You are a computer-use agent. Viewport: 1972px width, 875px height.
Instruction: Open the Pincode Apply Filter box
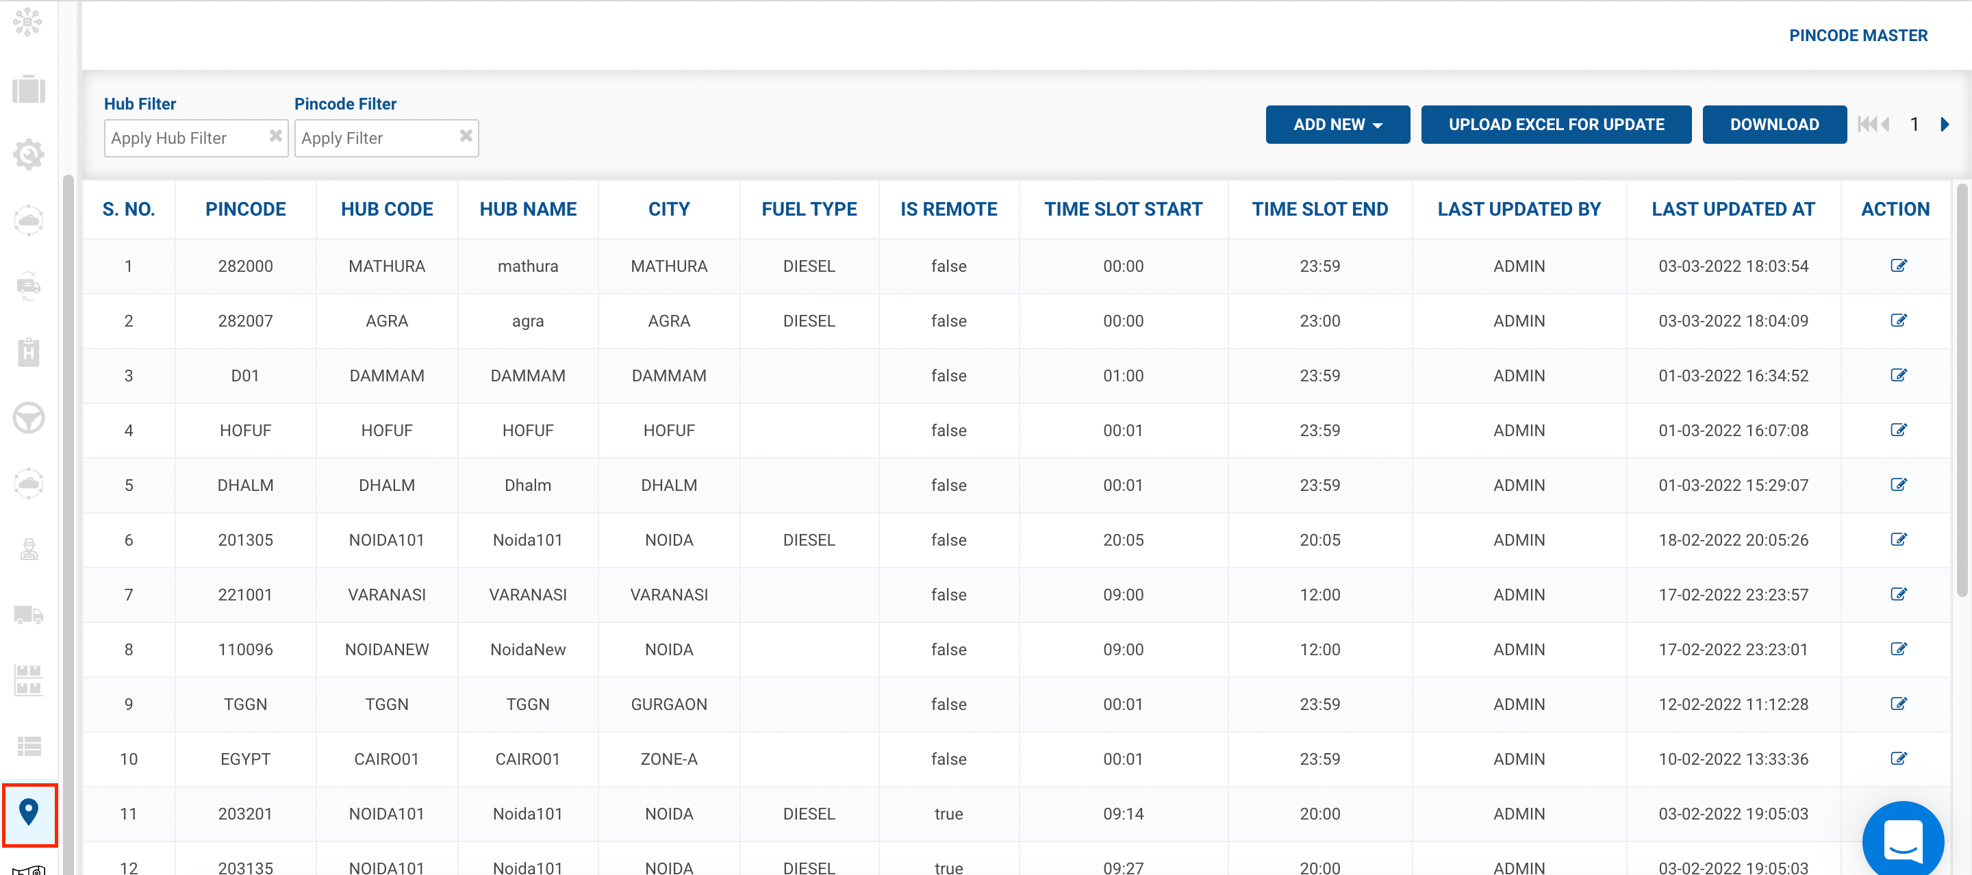[x=375, y=138]
